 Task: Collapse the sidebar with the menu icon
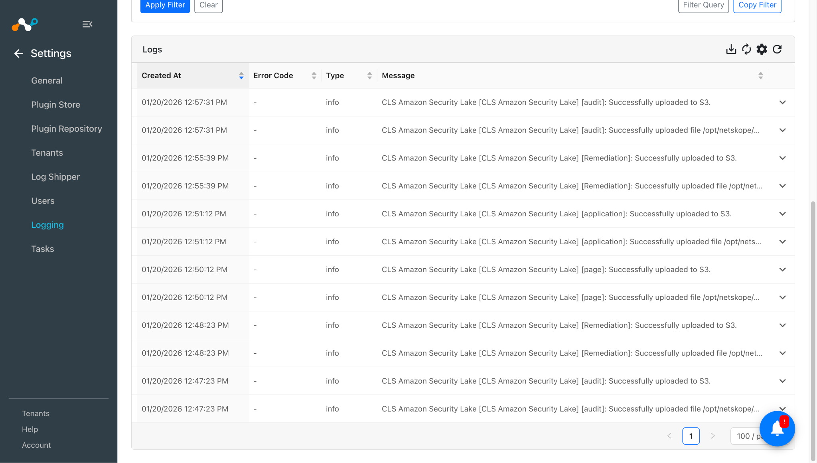click(x=87, y=24)
